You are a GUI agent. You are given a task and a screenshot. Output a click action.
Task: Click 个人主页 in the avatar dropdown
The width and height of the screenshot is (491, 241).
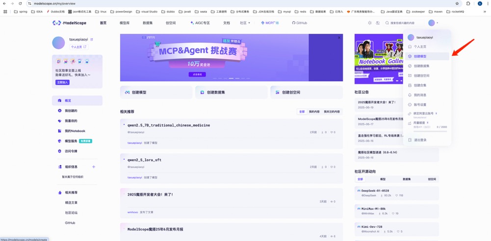tap(427, 47)
